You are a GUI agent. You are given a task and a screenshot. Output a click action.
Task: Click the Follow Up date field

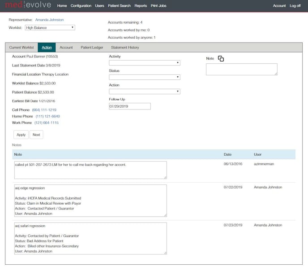click(130, 106)
